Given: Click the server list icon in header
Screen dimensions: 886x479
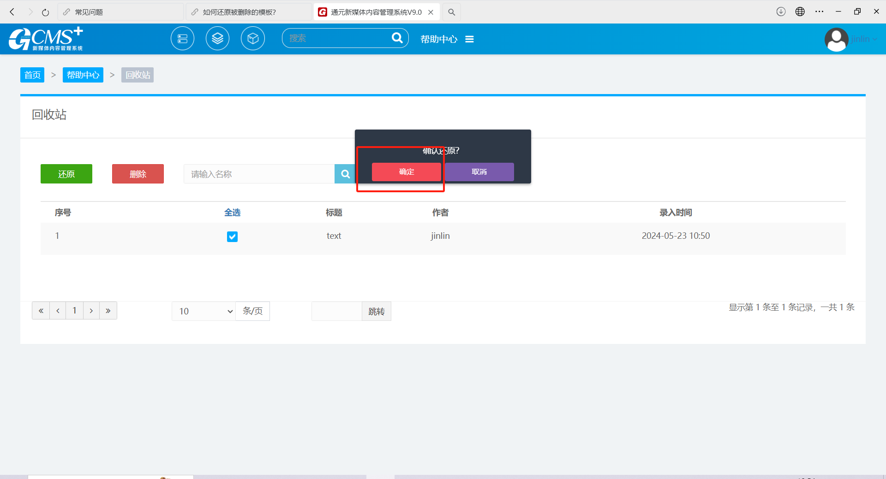Looking at the screenshot, I should point(182,39).
